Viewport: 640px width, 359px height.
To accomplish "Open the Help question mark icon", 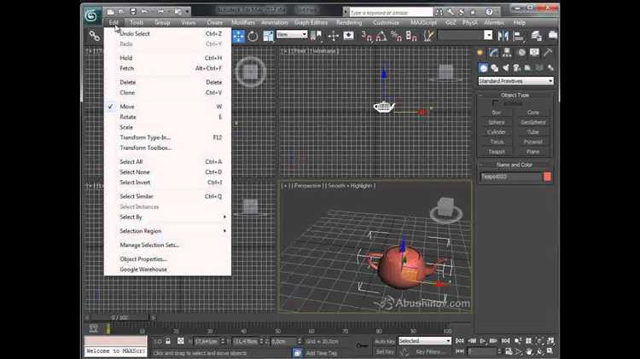I will (x=489, y=12).
